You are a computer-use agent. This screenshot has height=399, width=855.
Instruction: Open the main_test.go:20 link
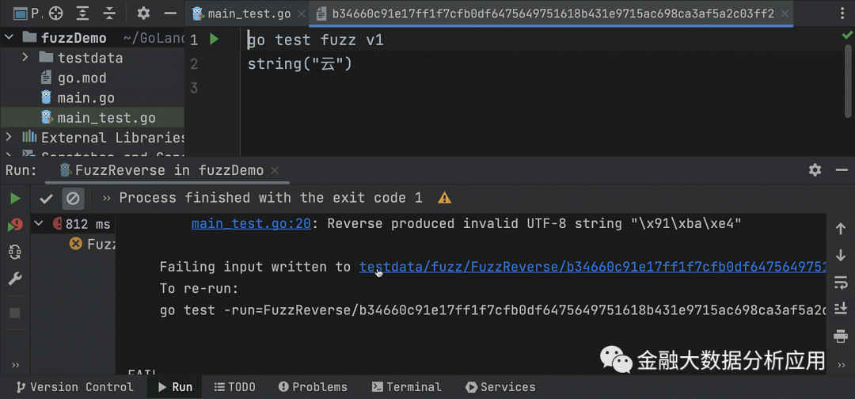click(x=251, y=224)
